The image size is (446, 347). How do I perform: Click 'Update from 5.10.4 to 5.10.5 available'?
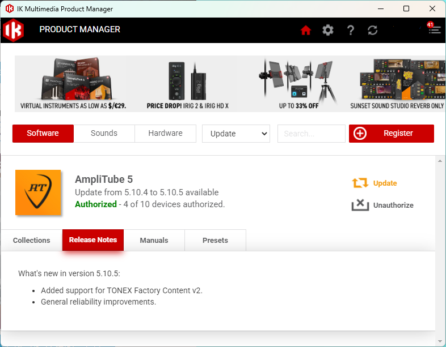(147, 192)
